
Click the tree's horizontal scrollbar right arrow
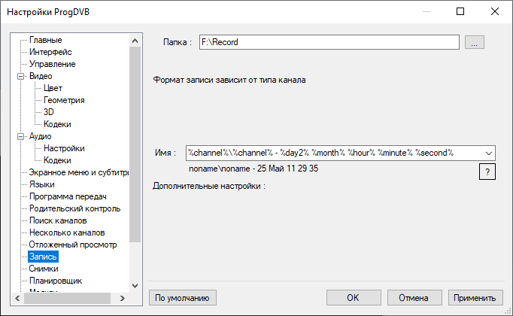[x=124, y=297]
